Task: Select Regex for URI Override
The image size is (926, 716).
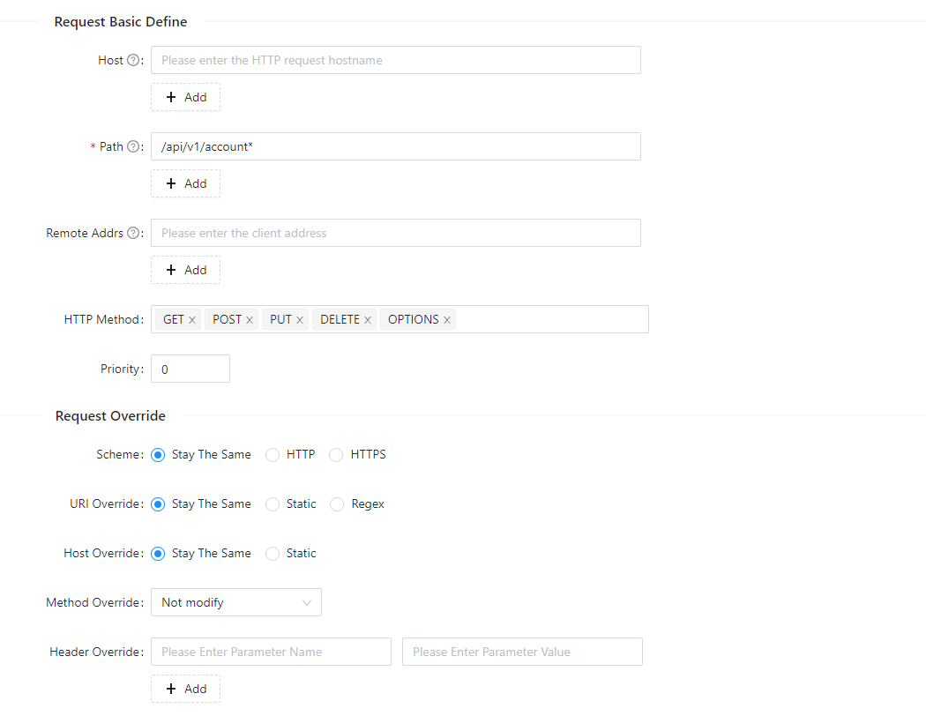Action: [337, 504]
